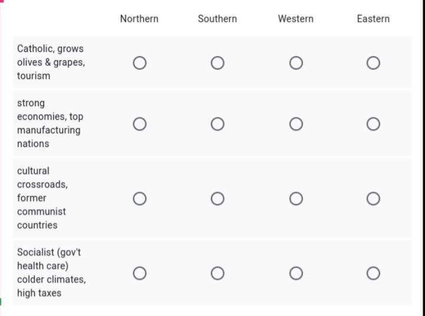Pick Southern for Socialist, colder climates row
Screen dimensions: 425x316
pyautogui.click(x=218, y=273)
